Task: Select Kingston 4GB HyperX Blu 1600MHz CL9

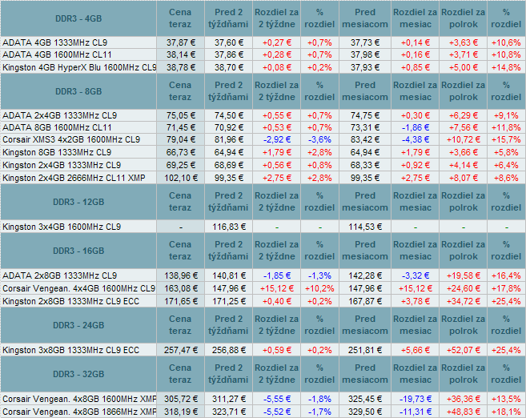Action: (x=79, y=67)
